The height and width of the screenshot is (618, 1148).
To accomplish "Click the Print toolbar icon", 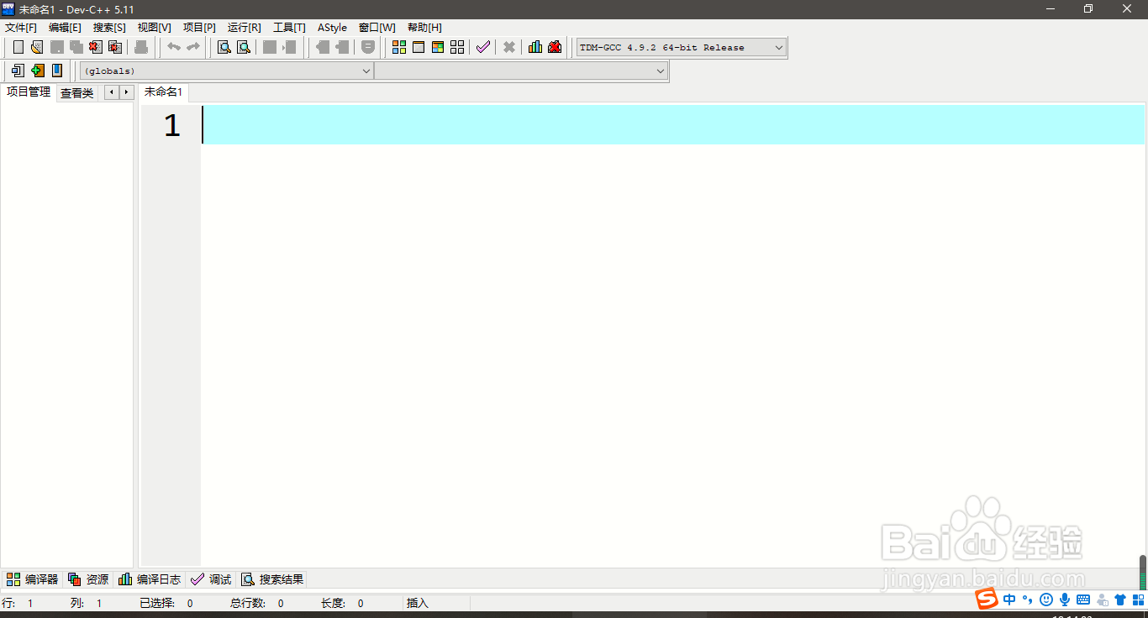I will point(141,47).
